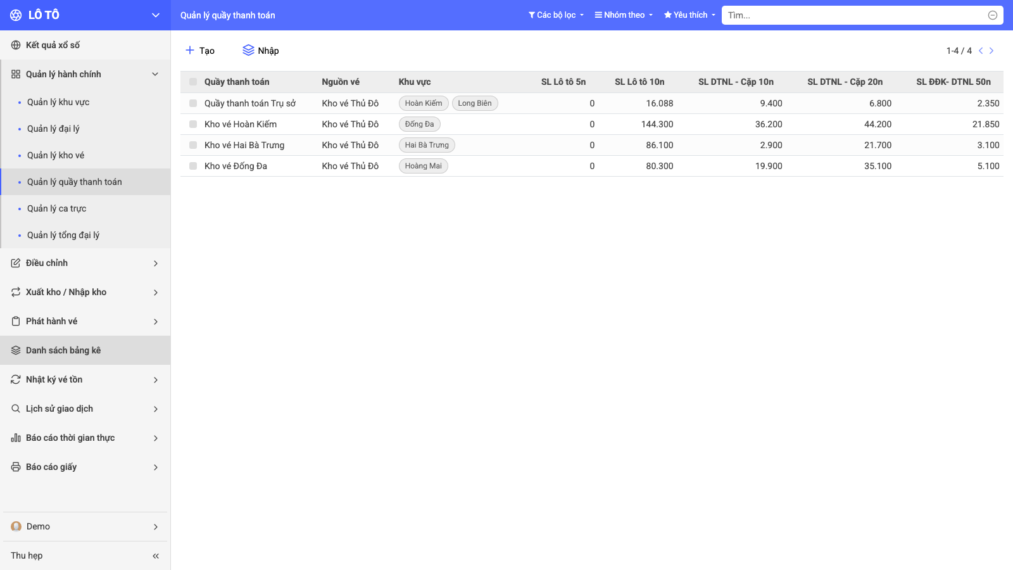The image size is (1013, 570).
Task: Click the plus icon beside Tạo
Action: coord(190,50)
